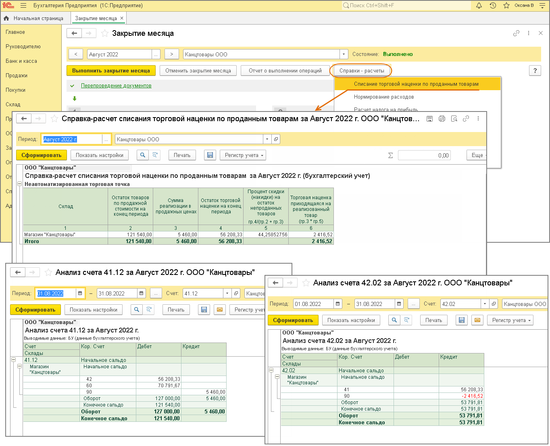Click the Период field Август 2022 г.
Image resolution: width=550 pixels, height=446 pixels.
click(x=72, y=139)
